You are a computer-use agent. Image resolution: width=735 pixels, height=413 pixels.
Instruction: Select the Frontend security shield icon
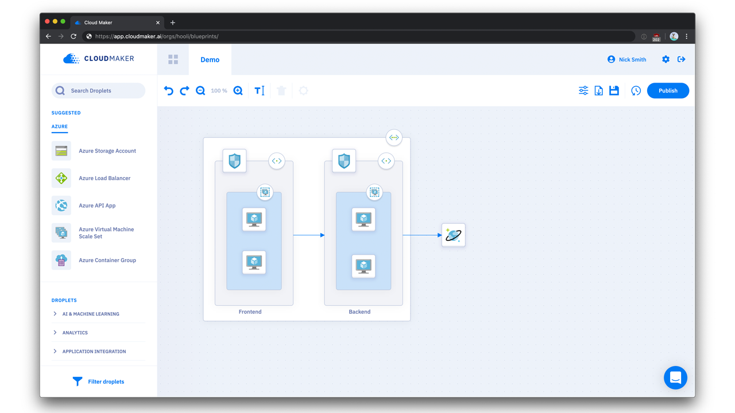click(234, 161)
